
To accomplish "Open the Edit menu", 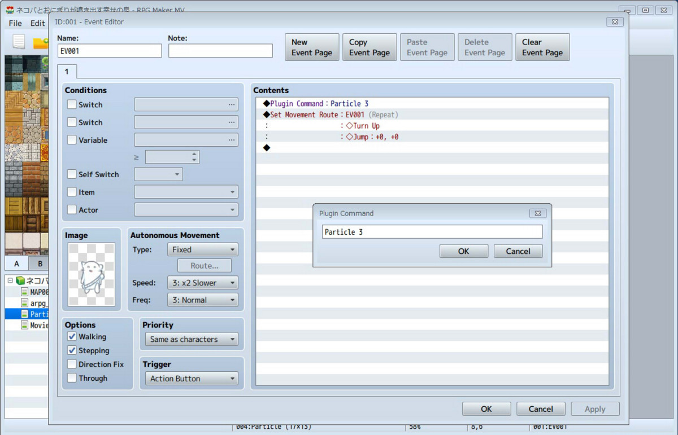I will (x=37, y=23).
